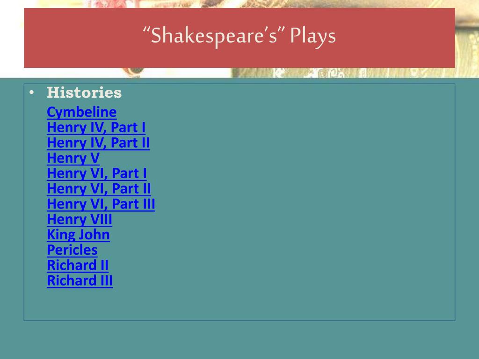
Task: Click the Henry VI, Part III link
Action: coord(101,204)
